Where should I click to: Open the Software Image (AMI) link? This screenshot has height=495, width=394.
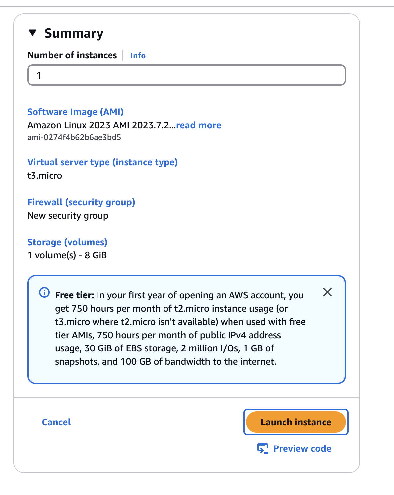coord(76,112)
